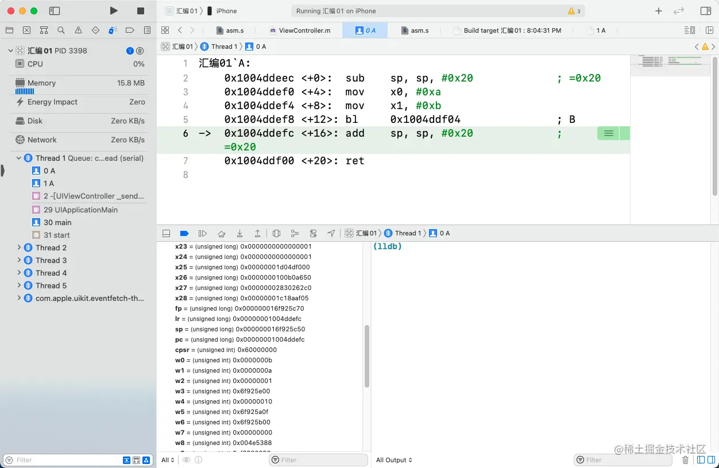The height and width of the screenshot is (468, 719).
Task: Run the app with the Play button
Action: pyautogui.click(x=114, y=11)
